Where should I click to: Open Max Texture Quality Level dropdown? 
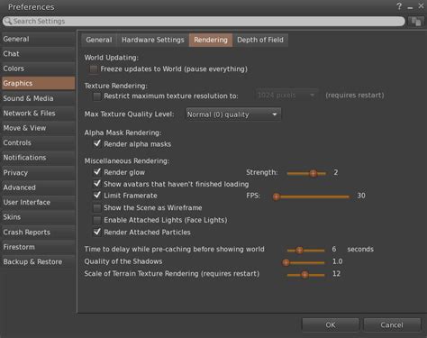tap(233, 114)
